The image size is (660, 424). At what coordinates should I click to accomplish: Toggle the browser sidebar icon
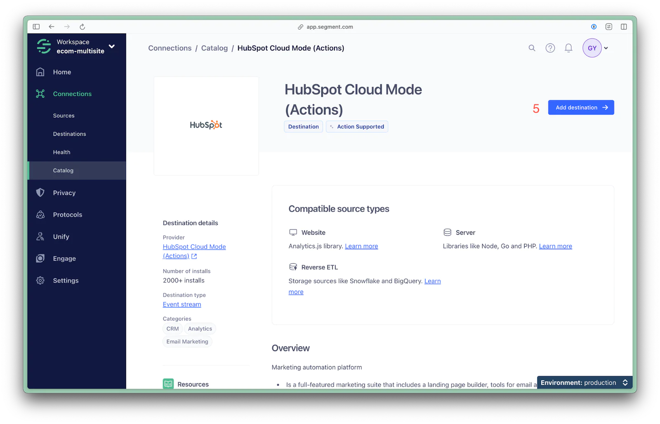coord(36,27)
